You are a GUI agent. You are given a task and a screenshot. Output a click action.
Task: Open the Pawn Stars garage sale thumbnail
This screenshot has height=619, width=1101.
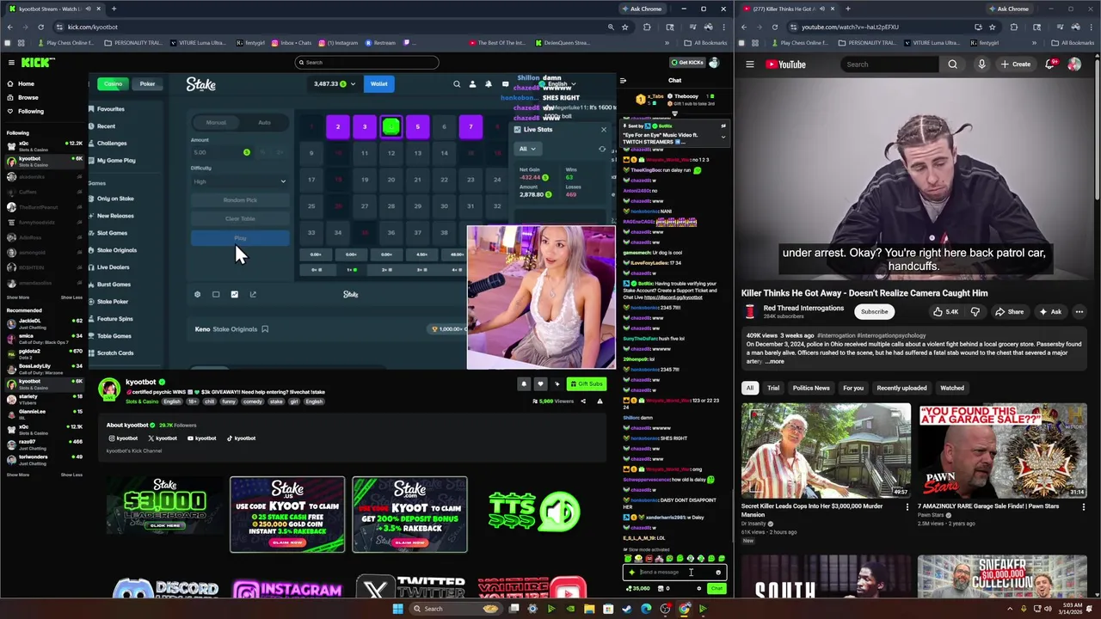(x=1002, y=450)
